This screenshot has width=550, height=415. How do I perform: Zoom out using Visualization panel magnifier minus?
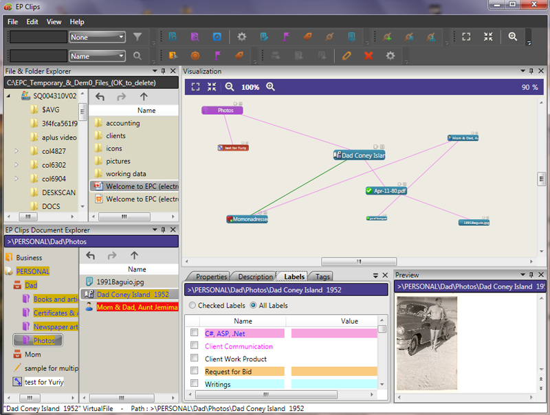coord(230,87)
